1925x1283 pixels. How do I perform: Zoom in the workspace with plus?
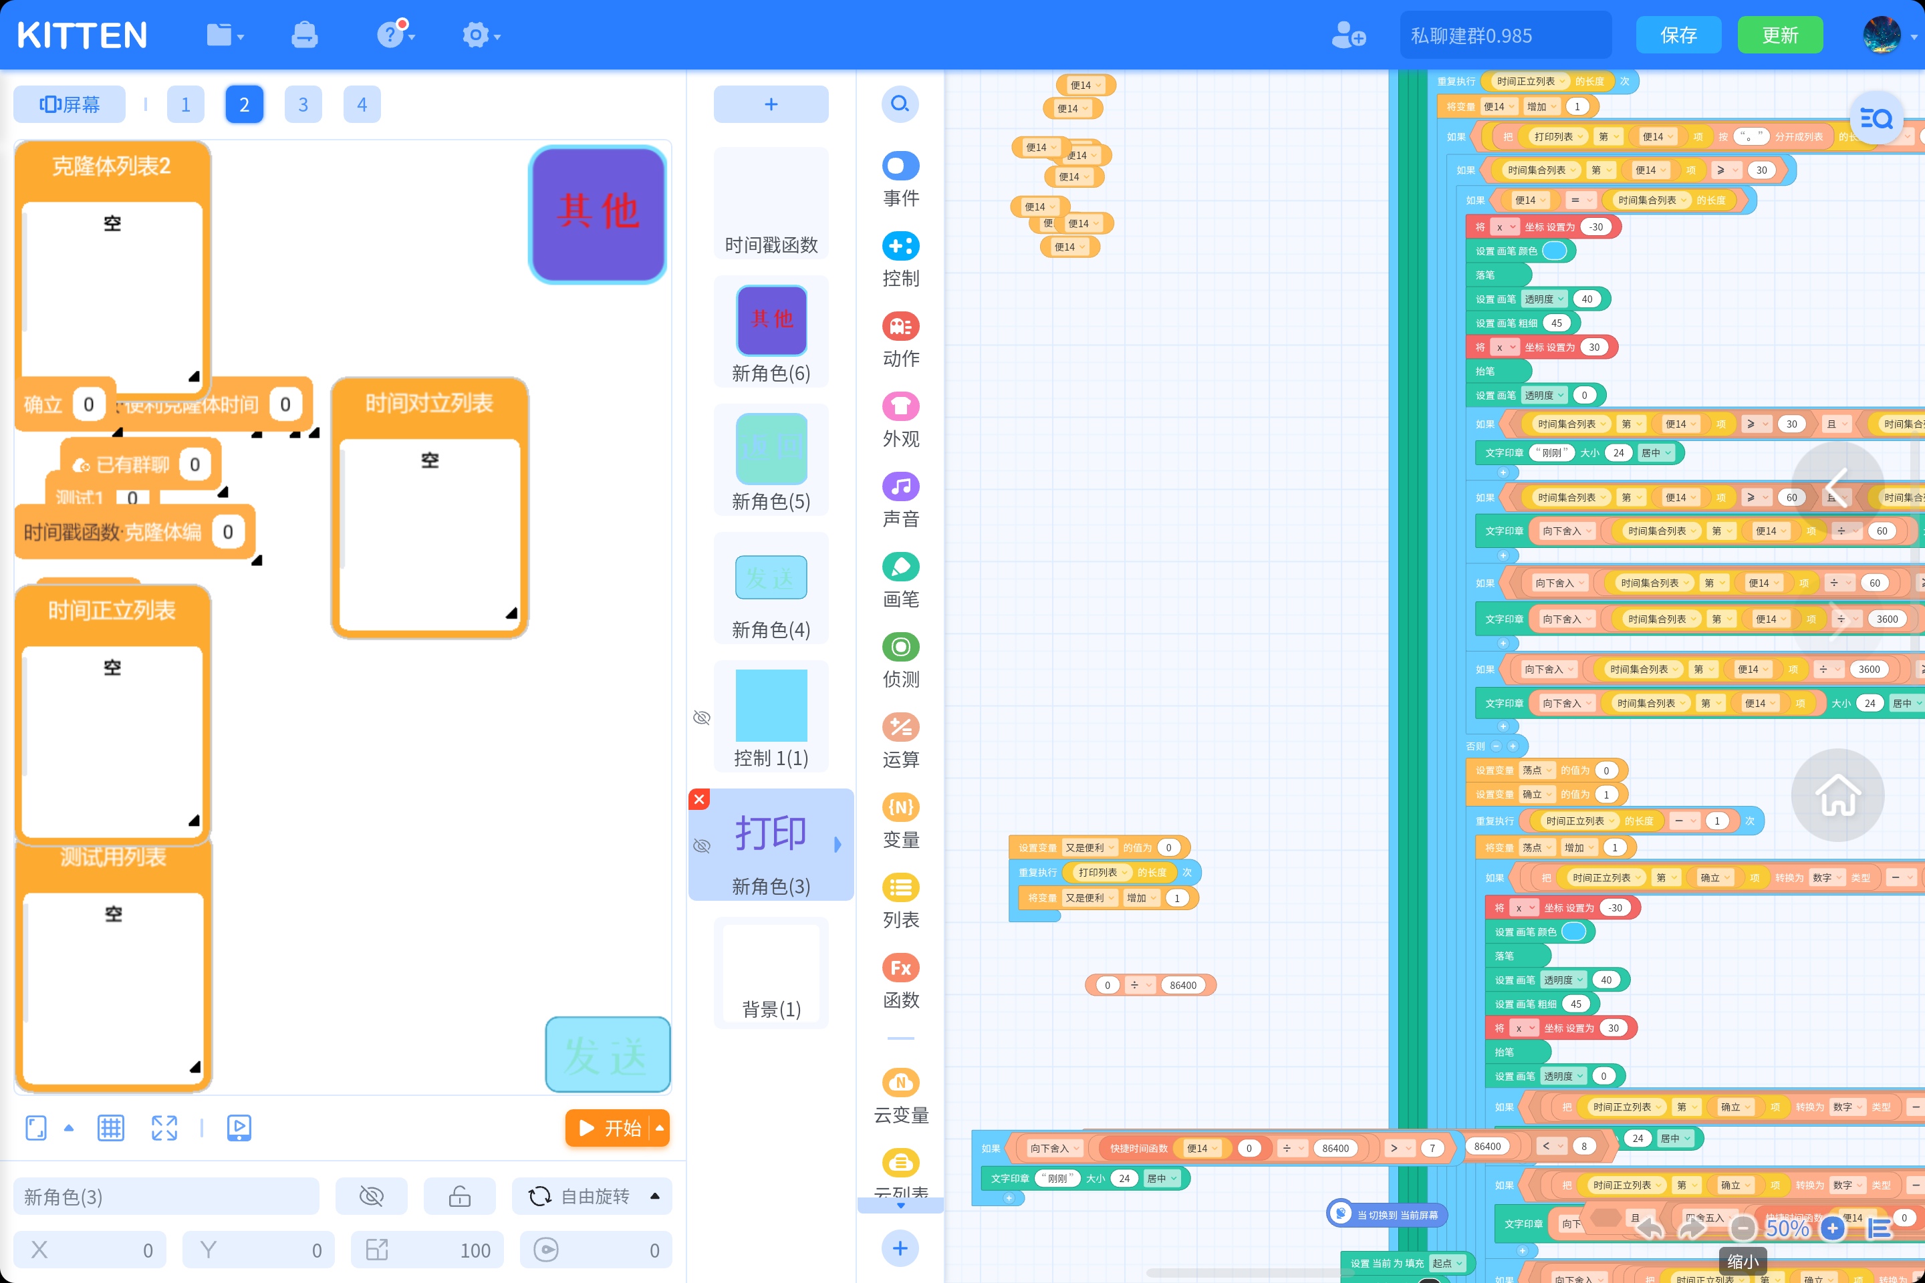(x=1833, y=1228)
